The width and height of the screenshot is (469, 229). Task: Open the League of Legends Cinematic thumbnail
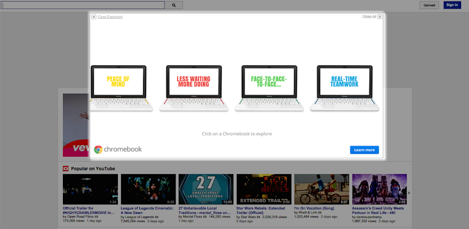tap(148, 189)
